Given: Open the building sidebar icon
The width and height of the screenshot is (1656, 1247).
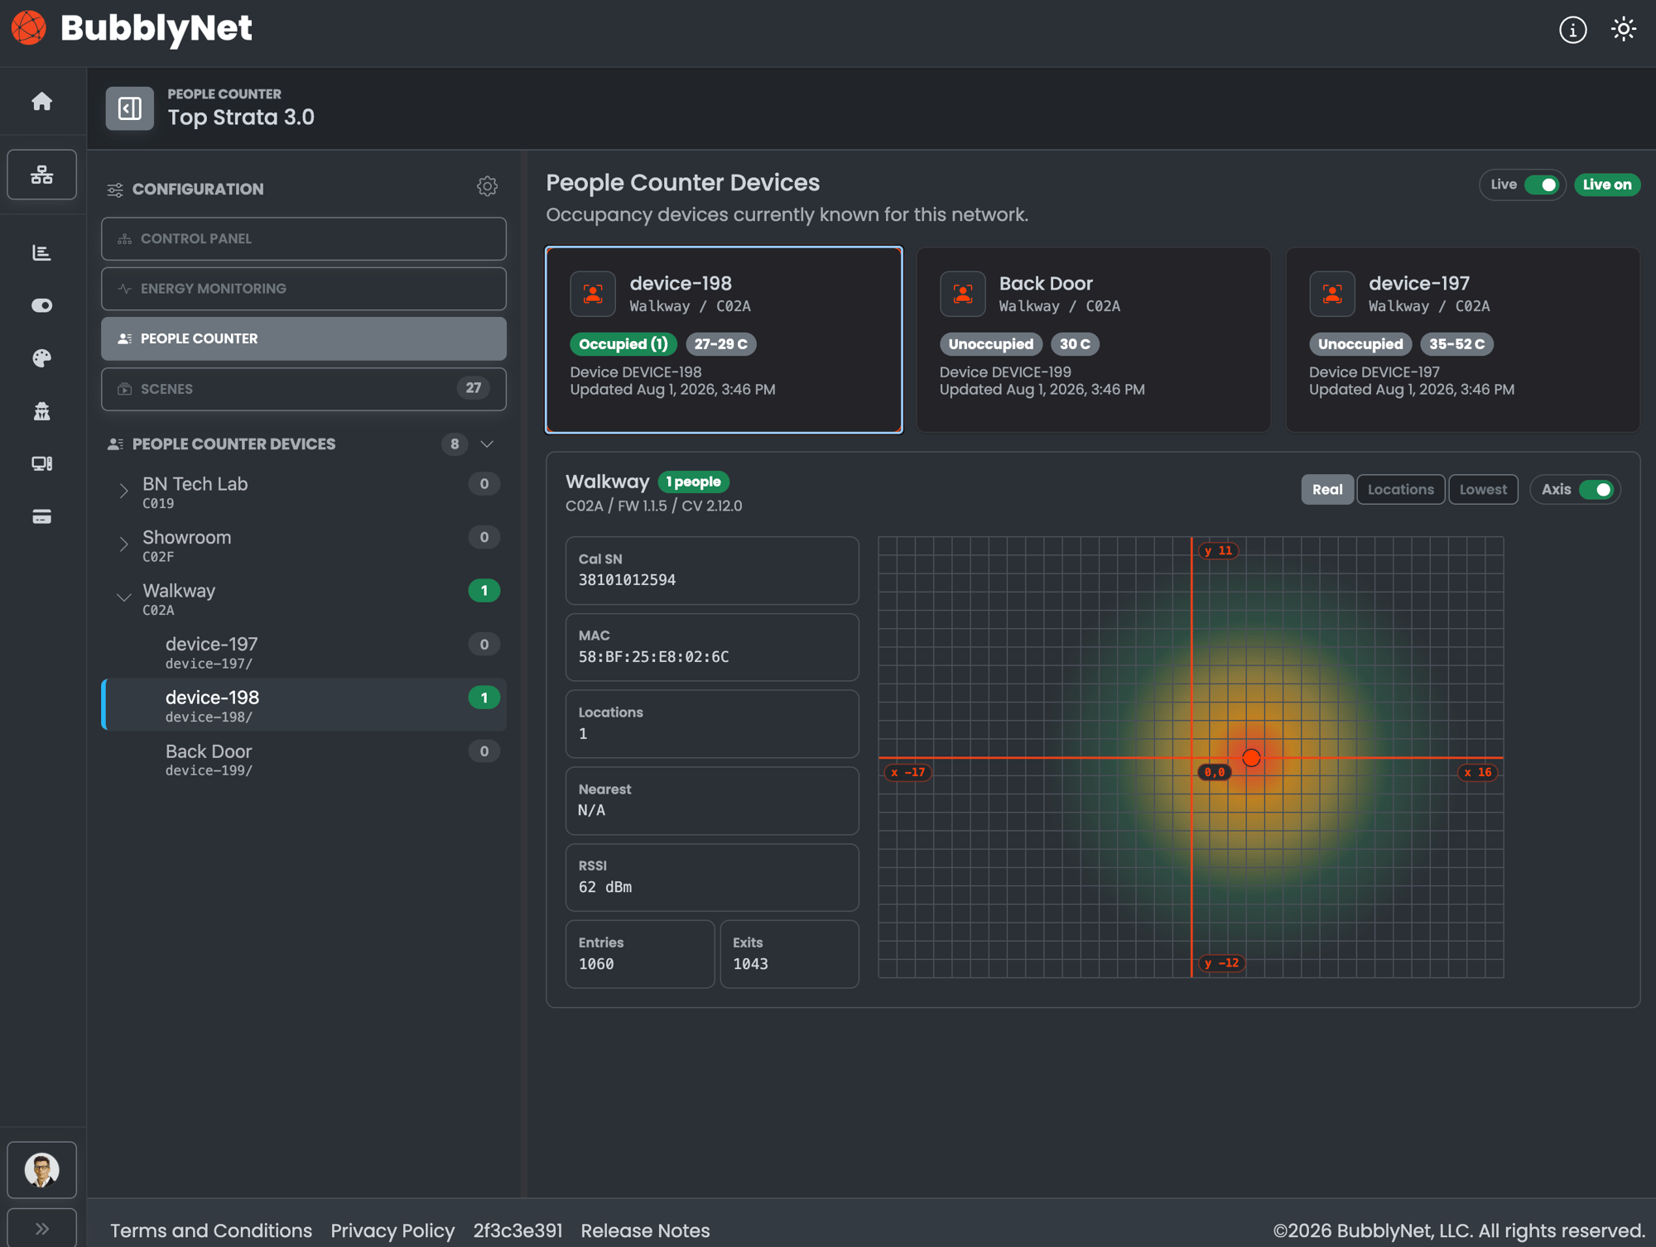Looking at the screenshot, I should [42, 411].
